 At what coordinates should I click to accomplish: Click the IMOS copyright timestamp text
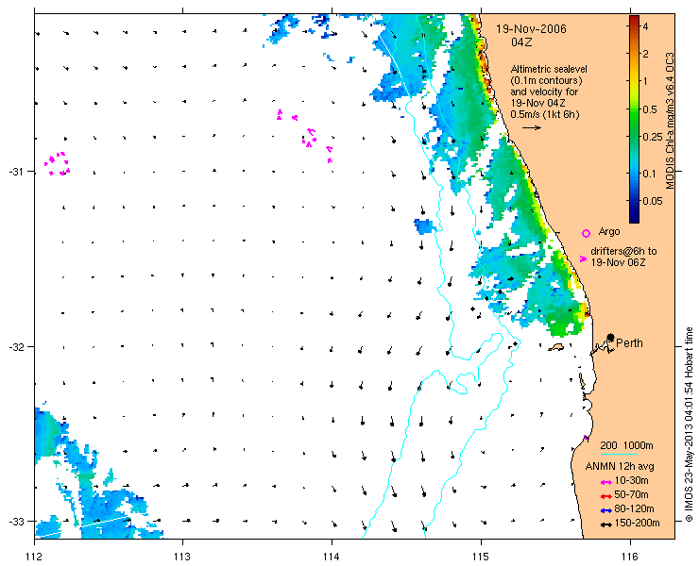click(690, 424)
